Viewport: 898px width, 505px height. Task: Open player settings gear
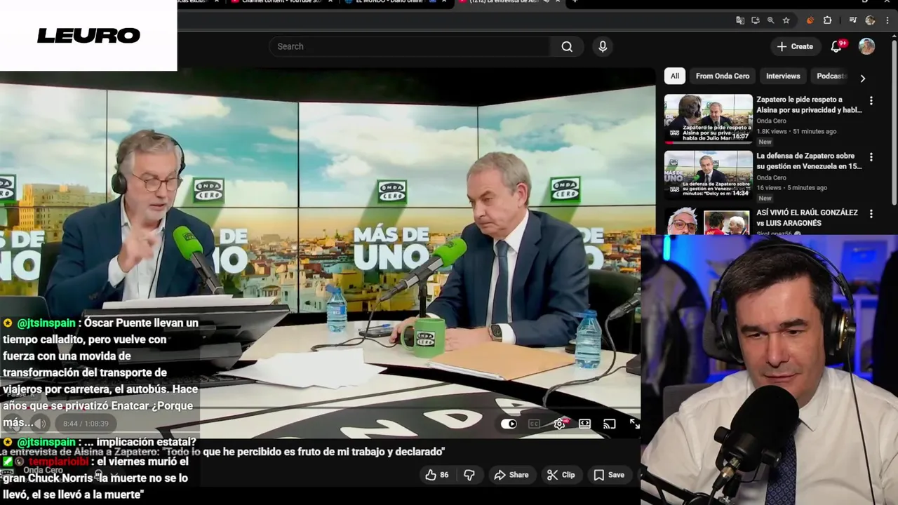coord(560,424)
